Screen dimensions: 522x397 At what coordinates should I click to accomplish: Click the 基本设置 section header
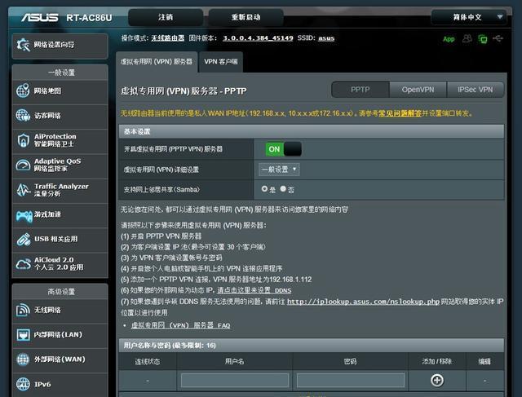point(312,132)
